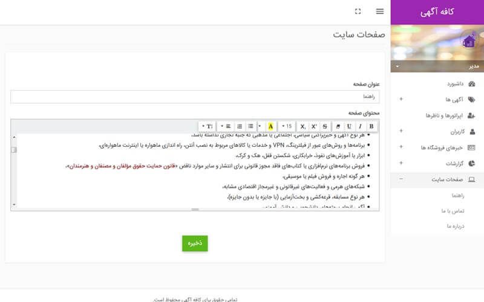This screenshot has height=302, width=484.
Task: Click the هر نوع مسابقه، قرعه‌کشی bullet line
Action: pyautogui.click(x=296, y=197)
